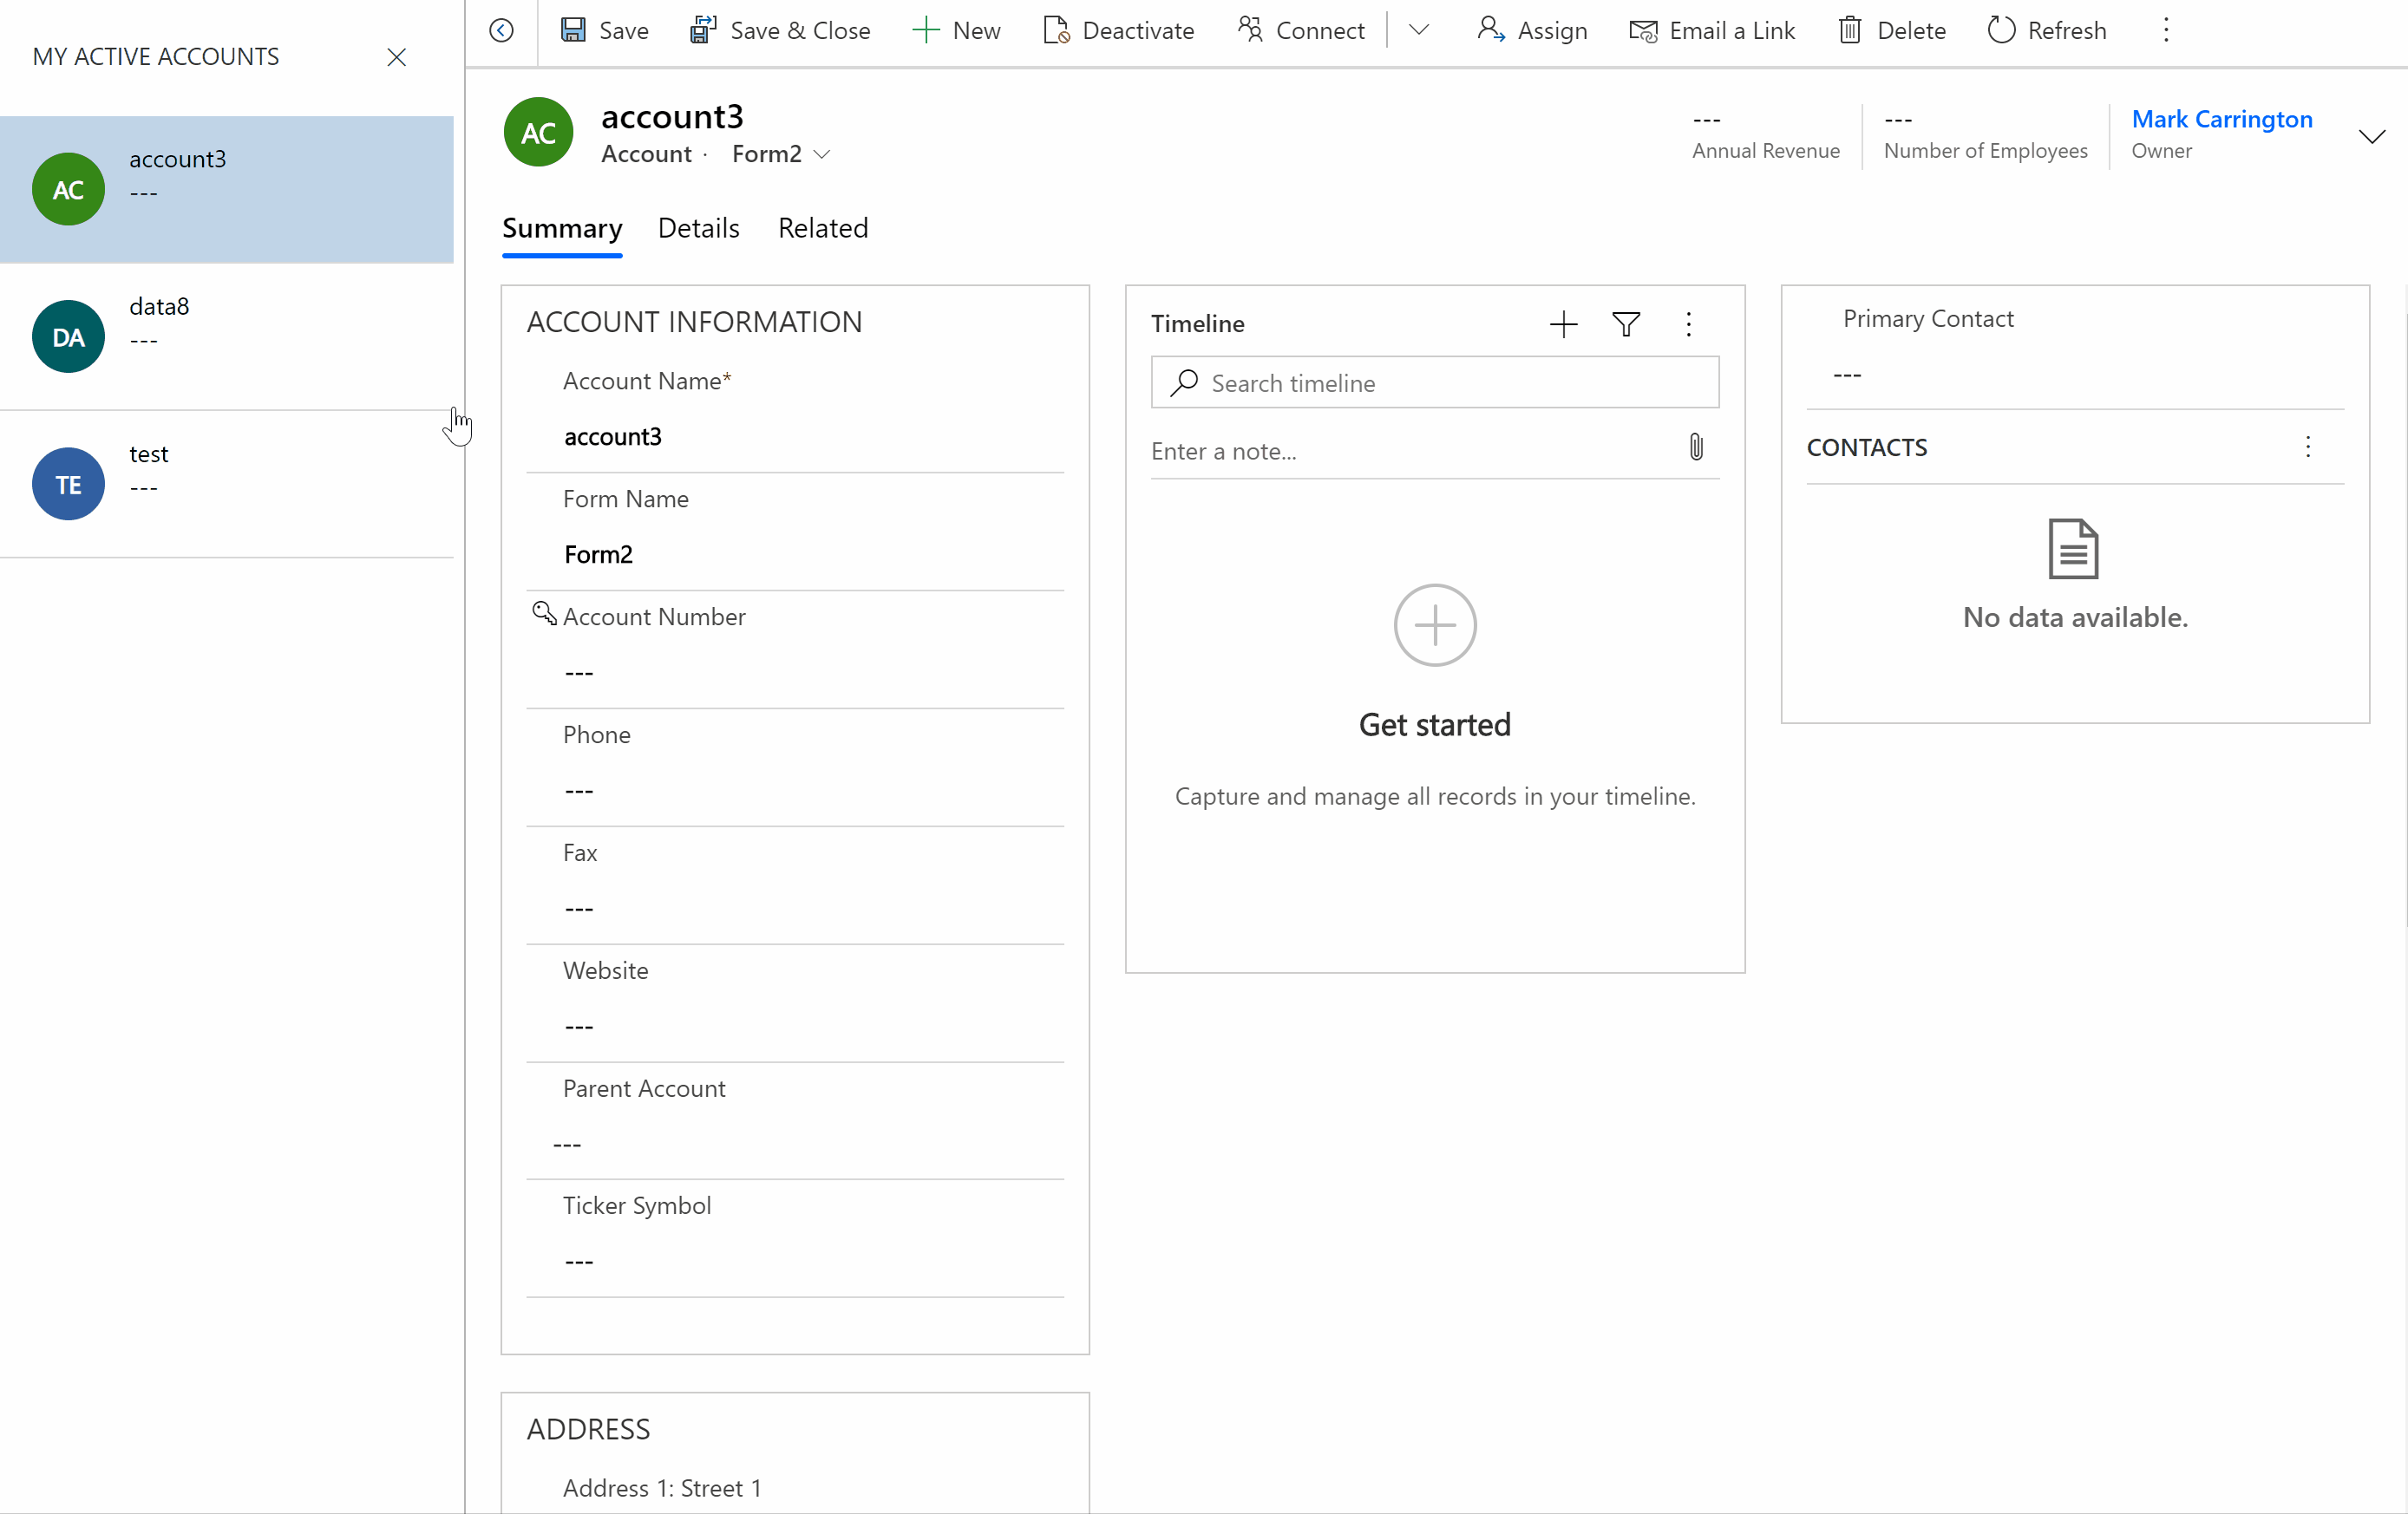Click the Save icon in the command bar

point(573,30)
